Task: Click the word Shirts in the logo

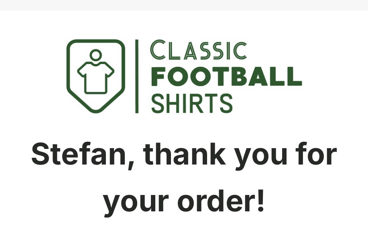Action: click(192, 103)
